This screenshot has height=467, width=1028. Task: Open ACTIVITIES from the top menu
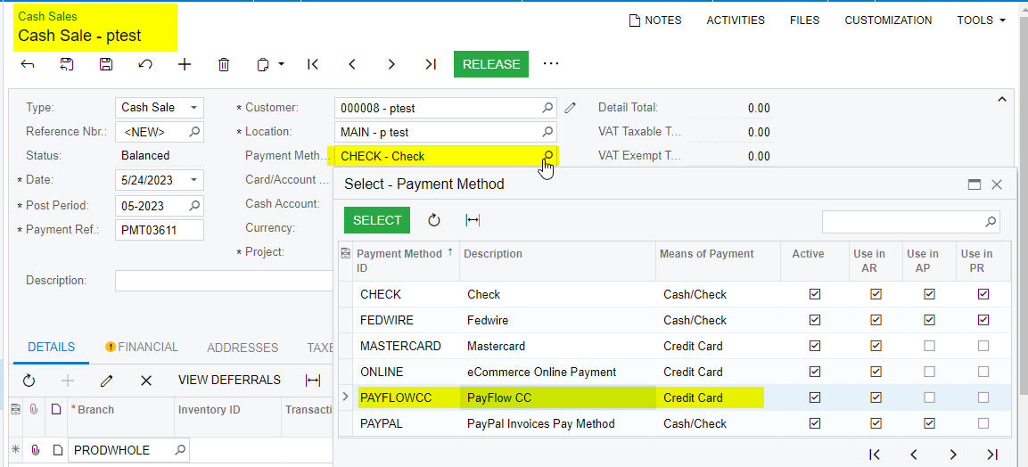[x=736, y=20]
